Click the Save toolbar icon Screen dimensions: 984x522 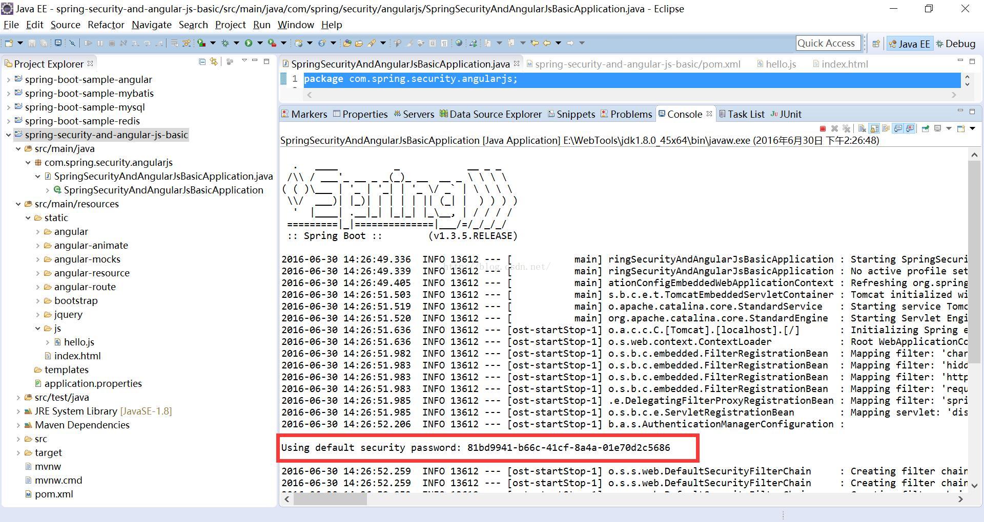pyautogui.click(x=32, y=43)
